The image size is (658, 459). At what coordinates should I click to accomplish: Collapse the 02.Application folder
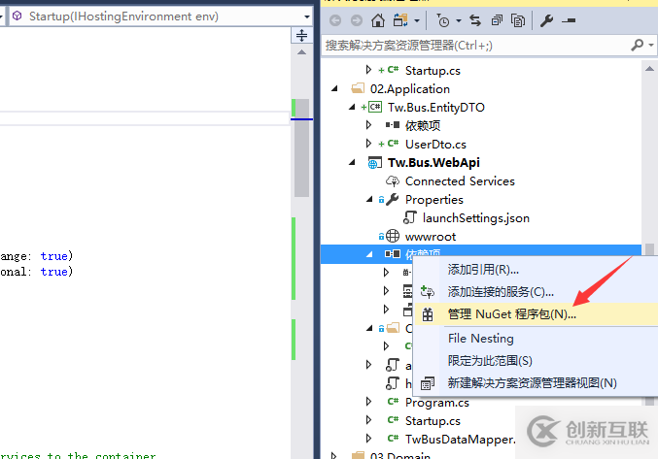pyautogui.click(x=334, y=88)
